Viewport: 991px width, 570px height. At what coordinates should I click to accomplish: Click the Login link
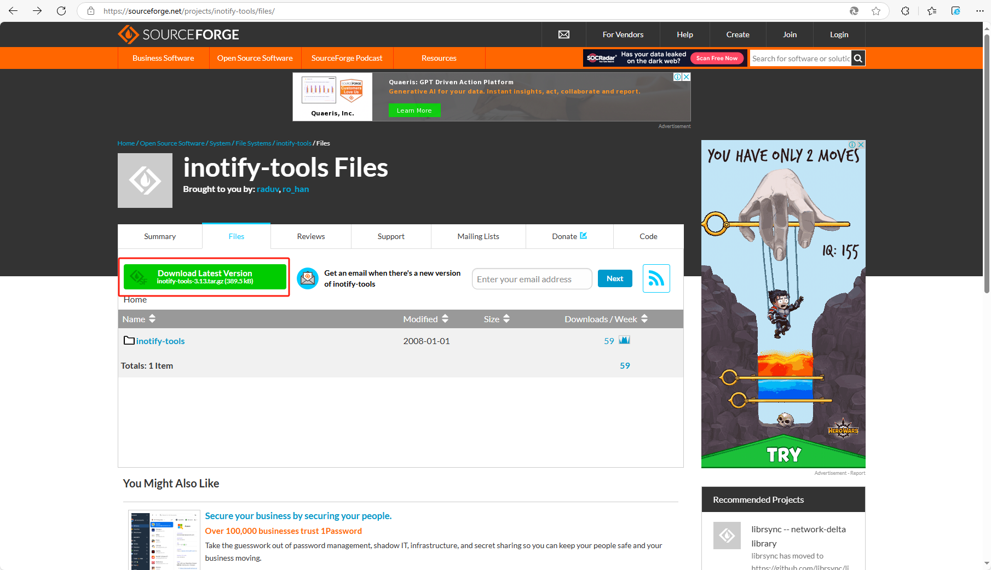[839, 34]
